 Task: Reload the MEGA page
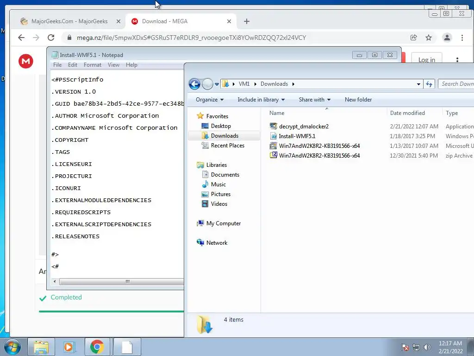coord(51,38)
